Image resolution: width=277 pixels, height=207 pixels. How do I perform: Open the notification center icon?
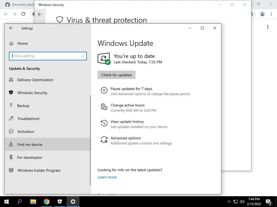point(269,202)
